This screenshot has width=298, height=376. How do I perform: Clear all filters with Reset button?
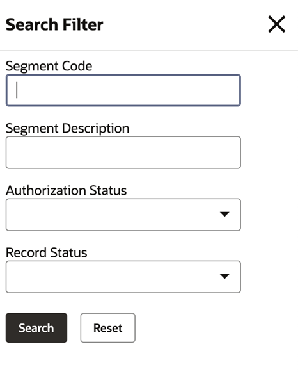pyautogui.click(x=107, y=328)
